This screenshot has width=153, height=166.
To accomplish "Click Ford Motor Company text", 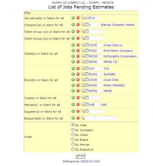I will click(x=118, y=51).
